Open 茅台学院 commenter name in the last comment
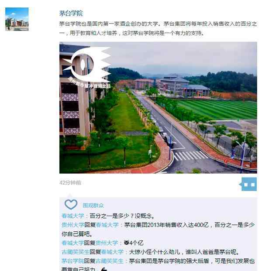Image resolution: width=262 pixels, height=271 pixels. click(73, 261)
